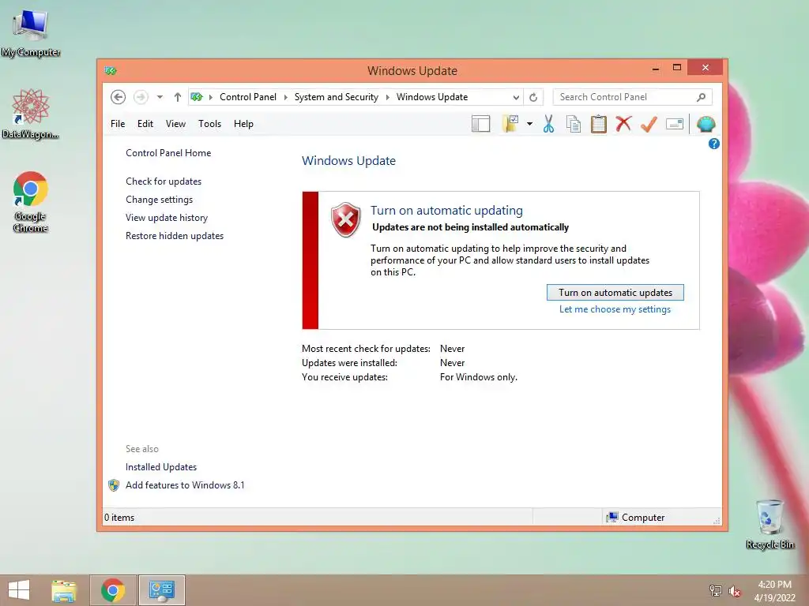Open Google Chrome desktop shortcut
Image resolution: width=809 pixels, height=606 pixels.
pos(31,202)
